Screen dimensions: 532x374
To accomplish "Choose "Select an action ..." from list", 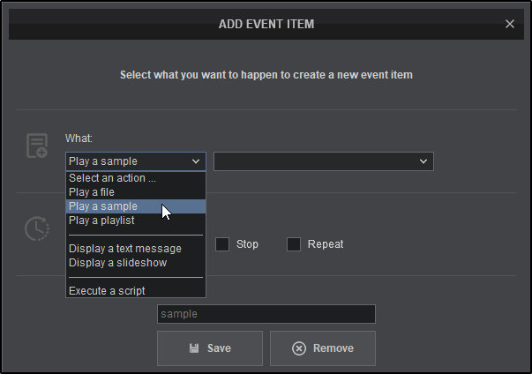I will tap(112, 178).
